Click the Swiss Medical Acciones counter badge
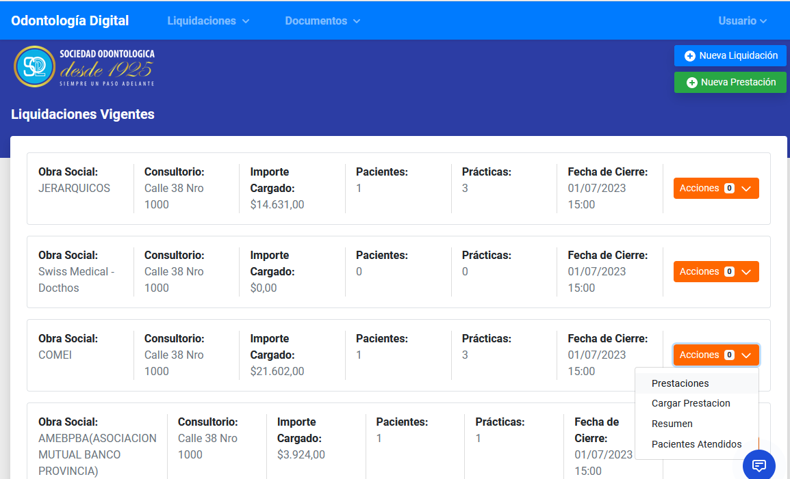This screenshot has width=790, height=479. point(729,272)
